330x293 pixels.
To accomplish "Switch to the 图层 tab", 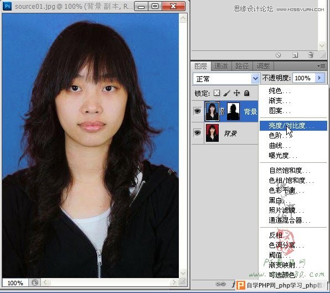I will click(x=201, y=66).
